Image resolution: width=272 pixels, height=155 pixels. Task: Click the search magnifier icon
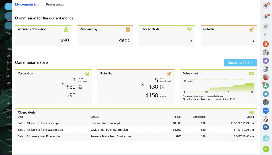[266, 35]
